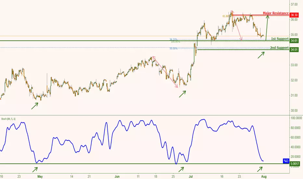303x179 pixels.
Task: Click the 18 date axis label
Action: click(155, 176)
